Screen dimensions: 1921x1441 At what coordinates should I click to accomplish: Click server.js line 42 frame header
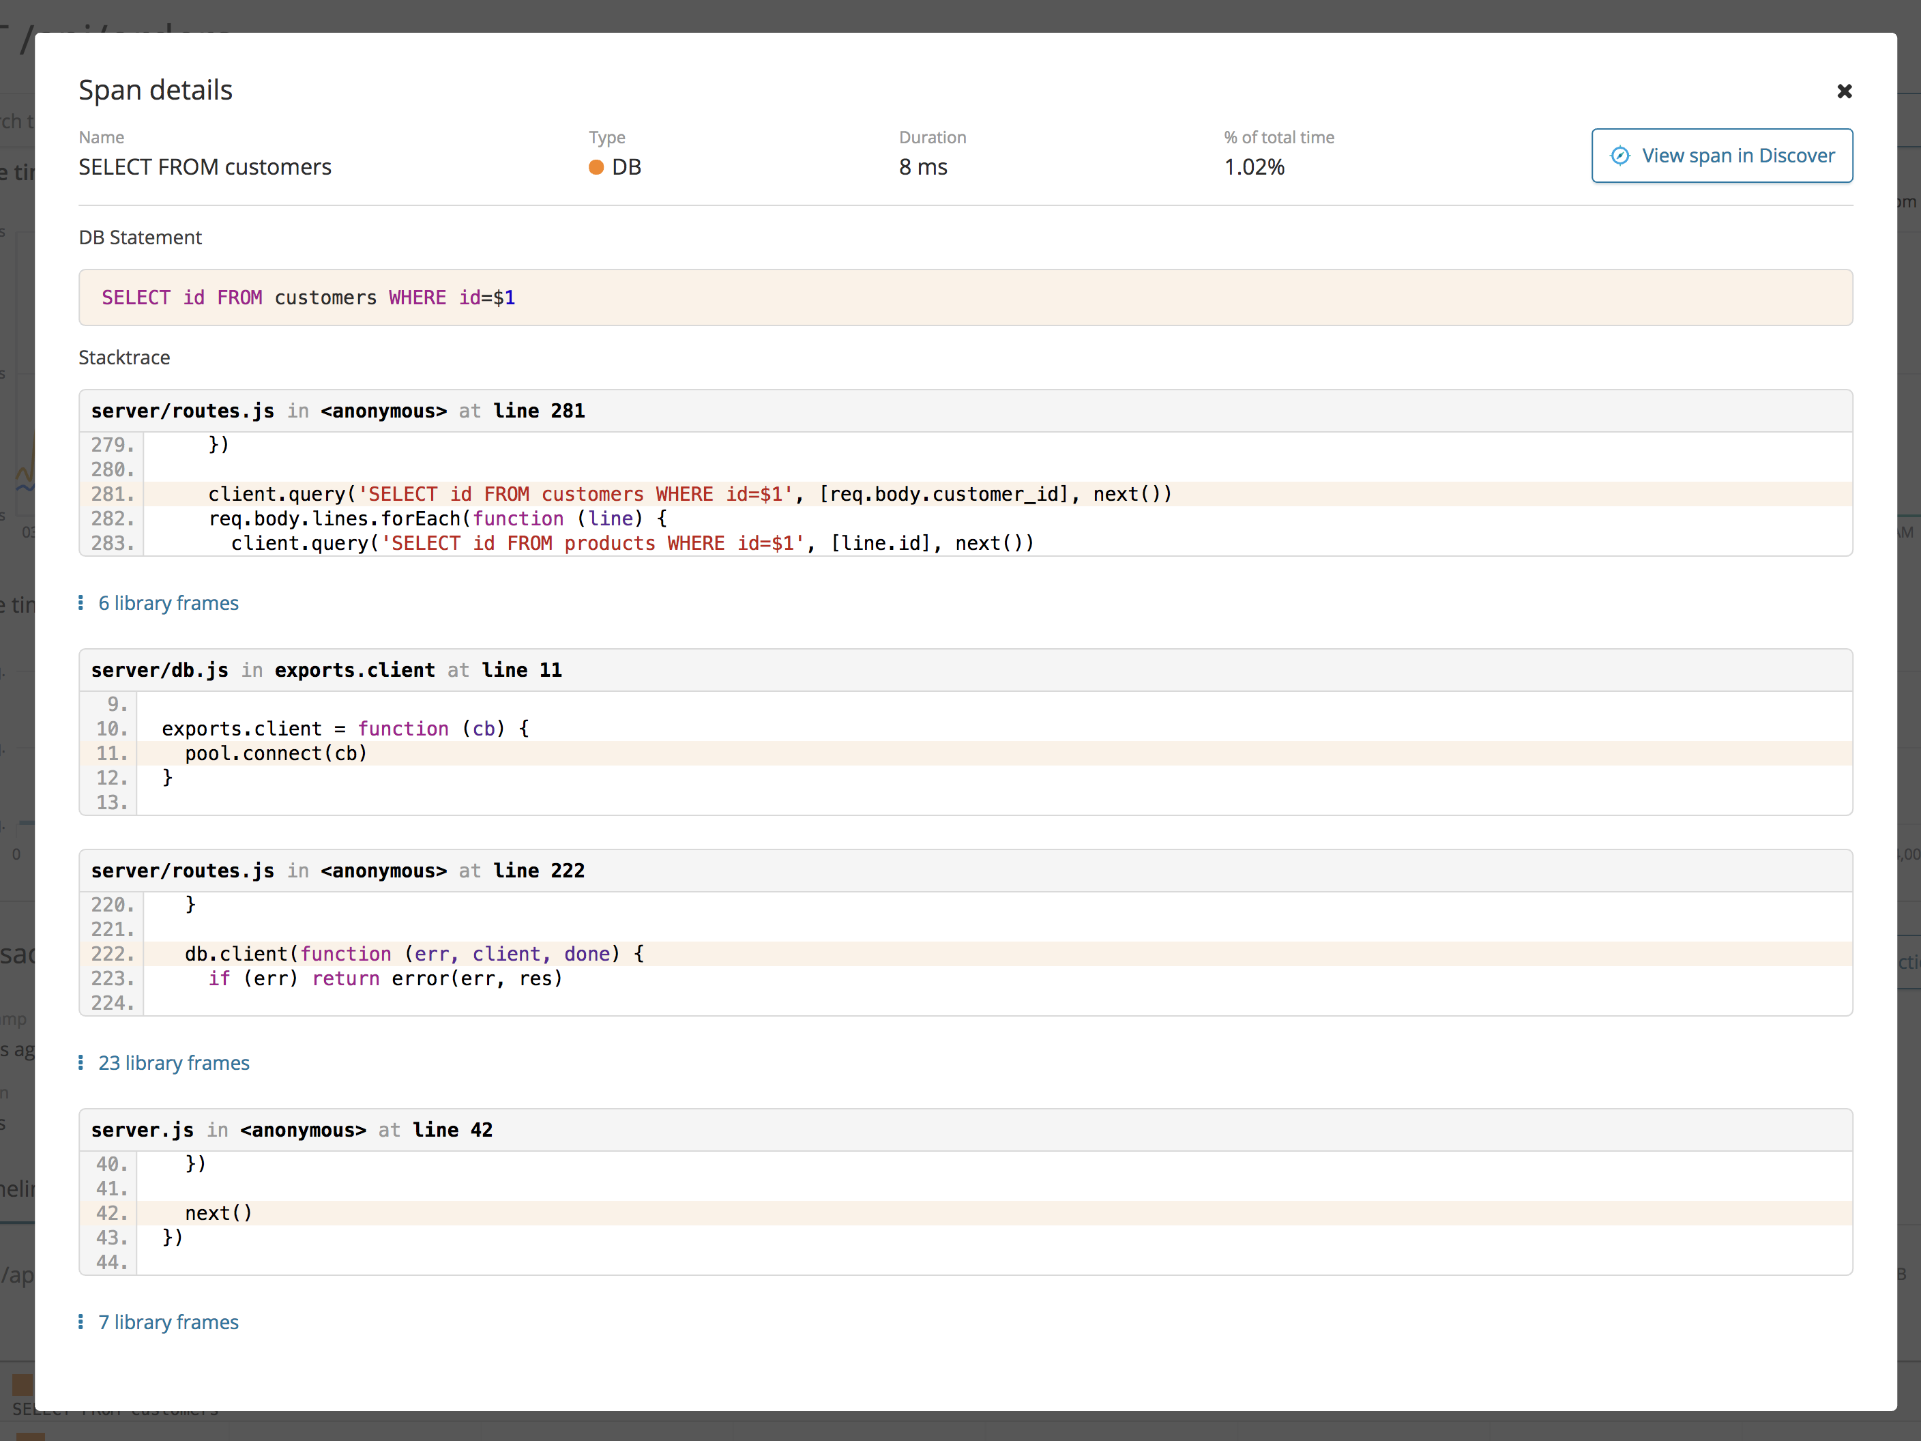[292, 1130]
